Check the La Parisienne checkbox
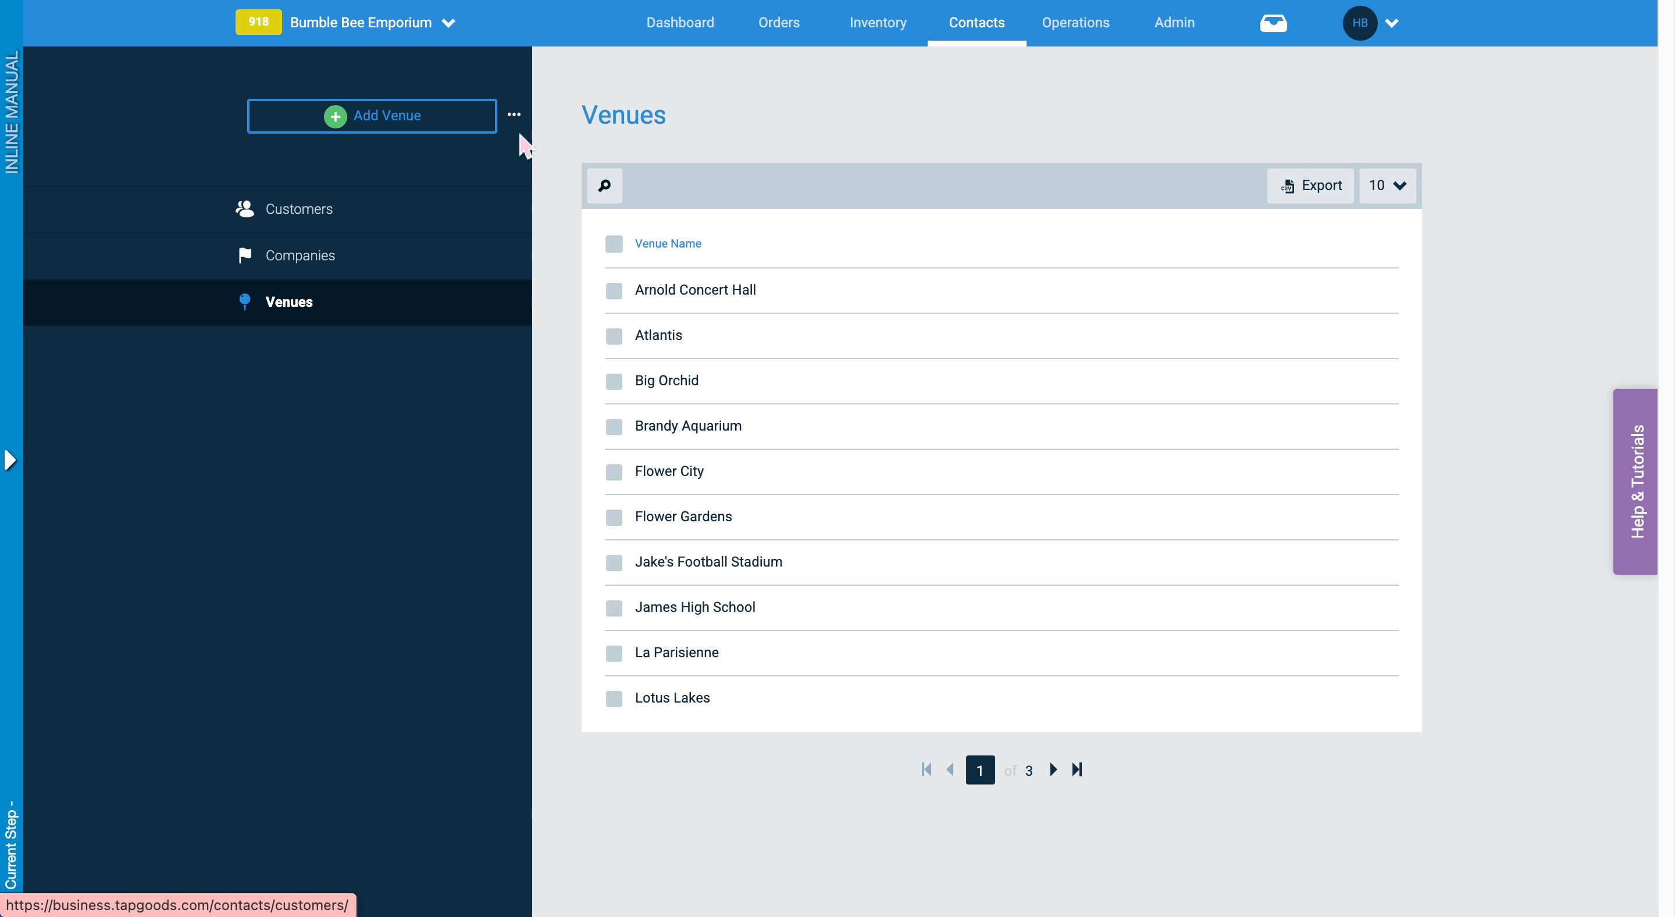This screenshot has height=917, width=1675. (x=614, y=653)
